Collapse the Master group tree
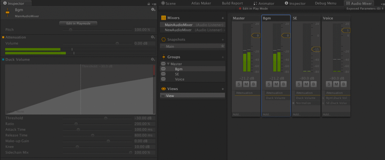The width and height of the screenshot is (385, 160). [x=168, y=64]
